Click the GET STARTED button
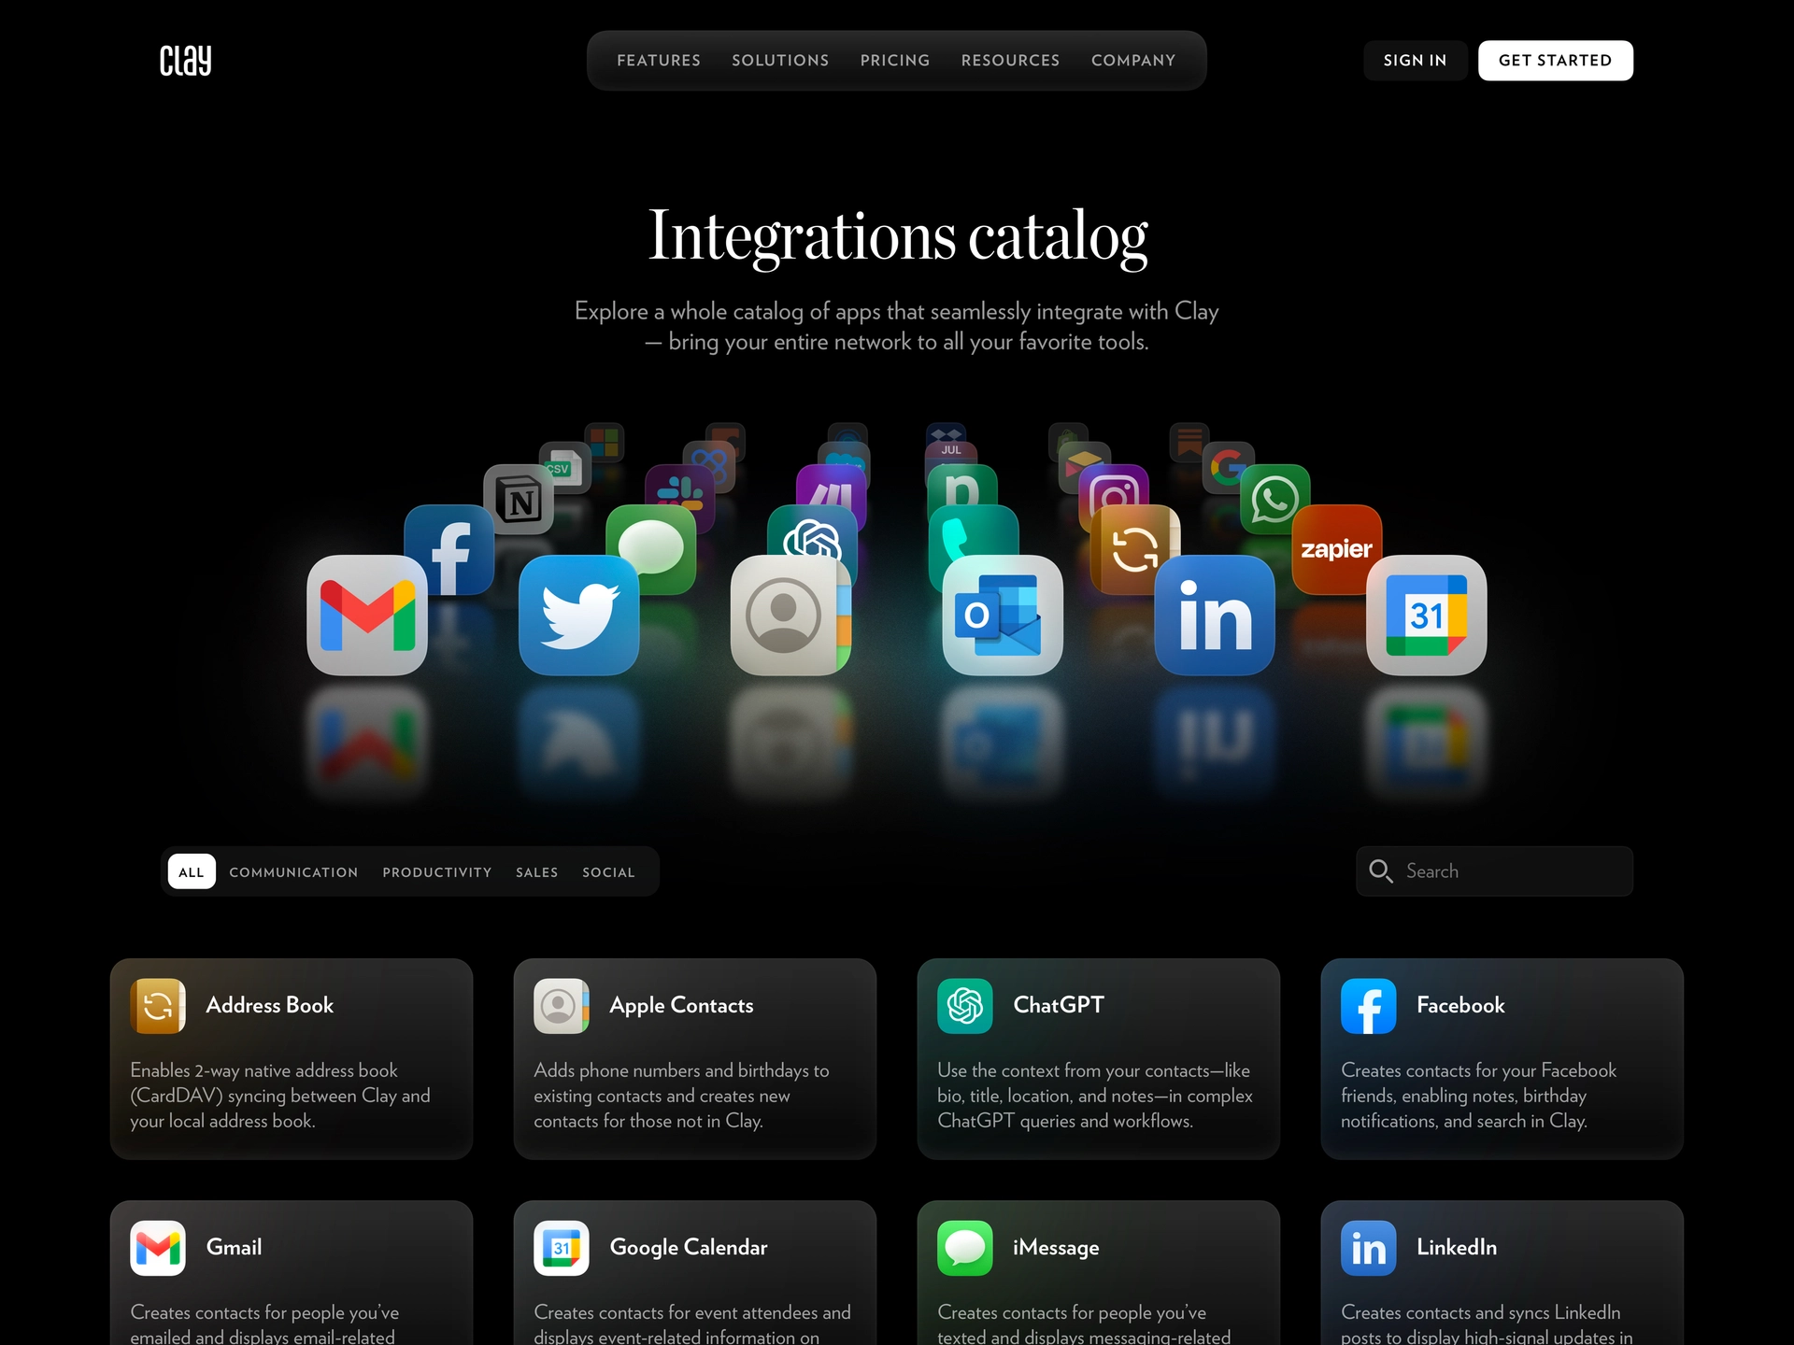The height and width of the screenshot is (1345, 1794). pos(1556,60)
